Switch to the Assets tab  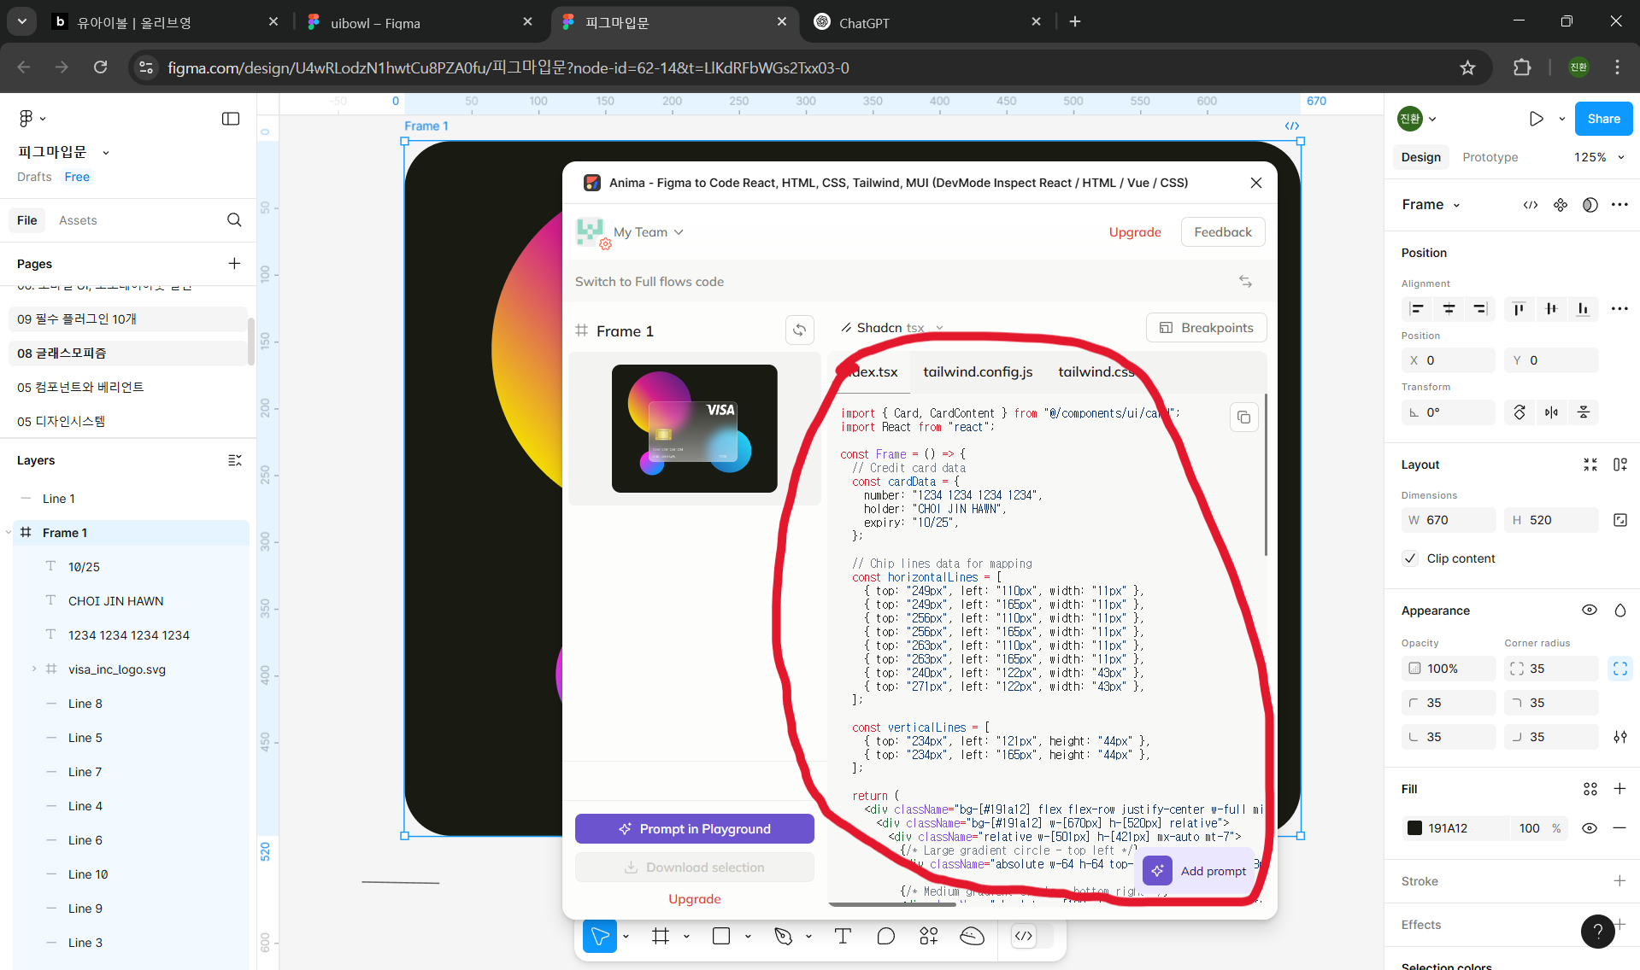(x=78, y=220)
